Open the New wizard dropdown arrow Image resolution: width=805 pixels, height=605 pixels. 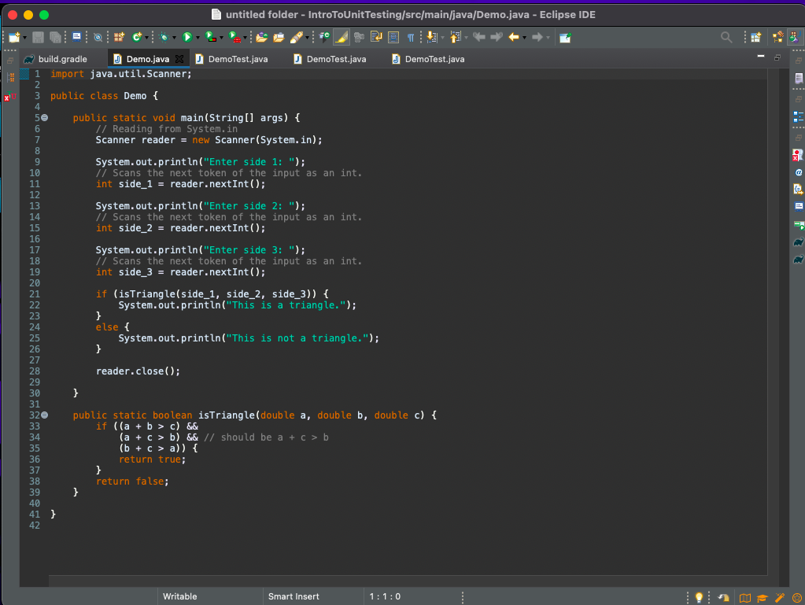[24, 38]
